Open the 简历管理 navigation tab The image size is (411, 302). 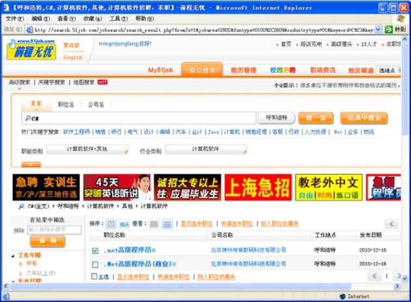click(x=243, y=70)
